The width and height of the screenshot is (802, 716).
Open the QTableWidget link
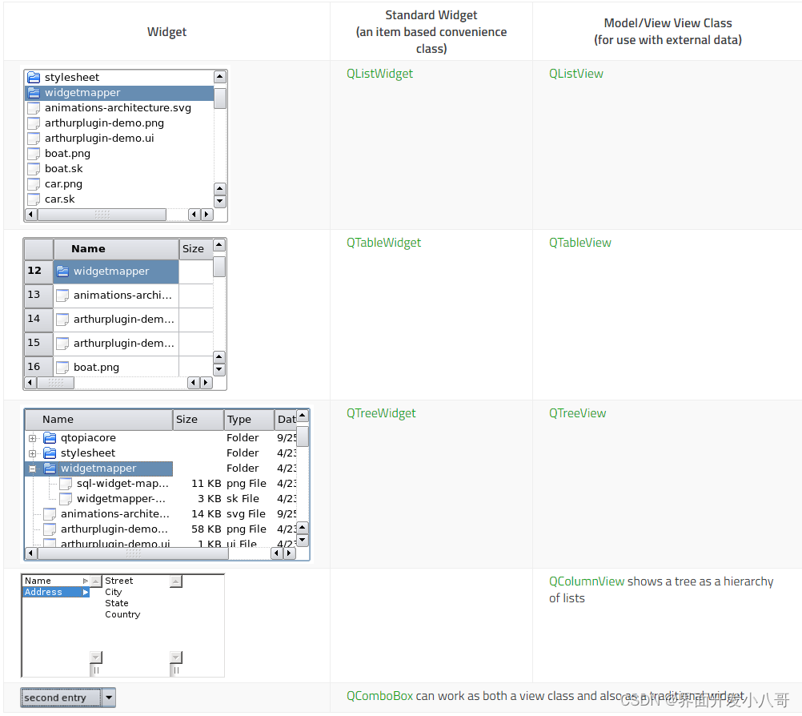click(x=383, y=243)
